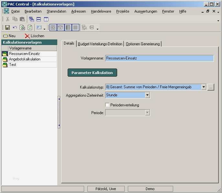Open menu bar overflow arrow at right
The height and width of the screenshot is (193, 222).
[x=218, y=12]
